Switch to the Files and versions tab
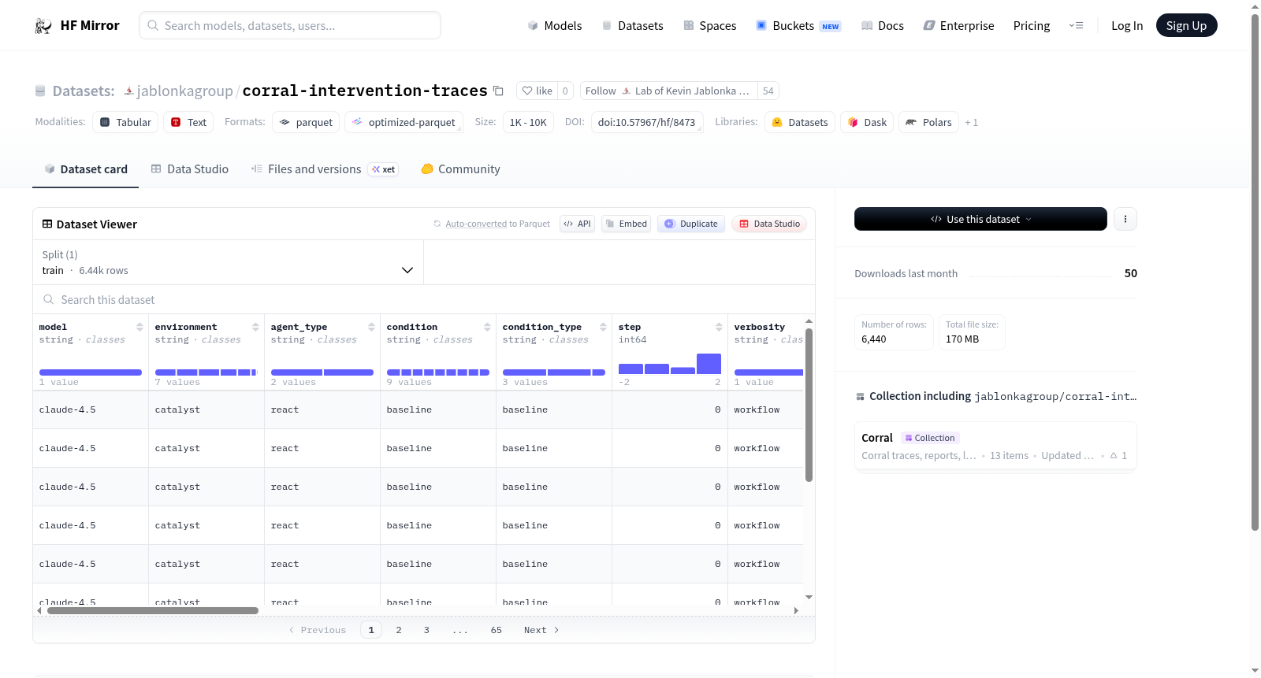The image size is (1261, 678). click(325, 169)
